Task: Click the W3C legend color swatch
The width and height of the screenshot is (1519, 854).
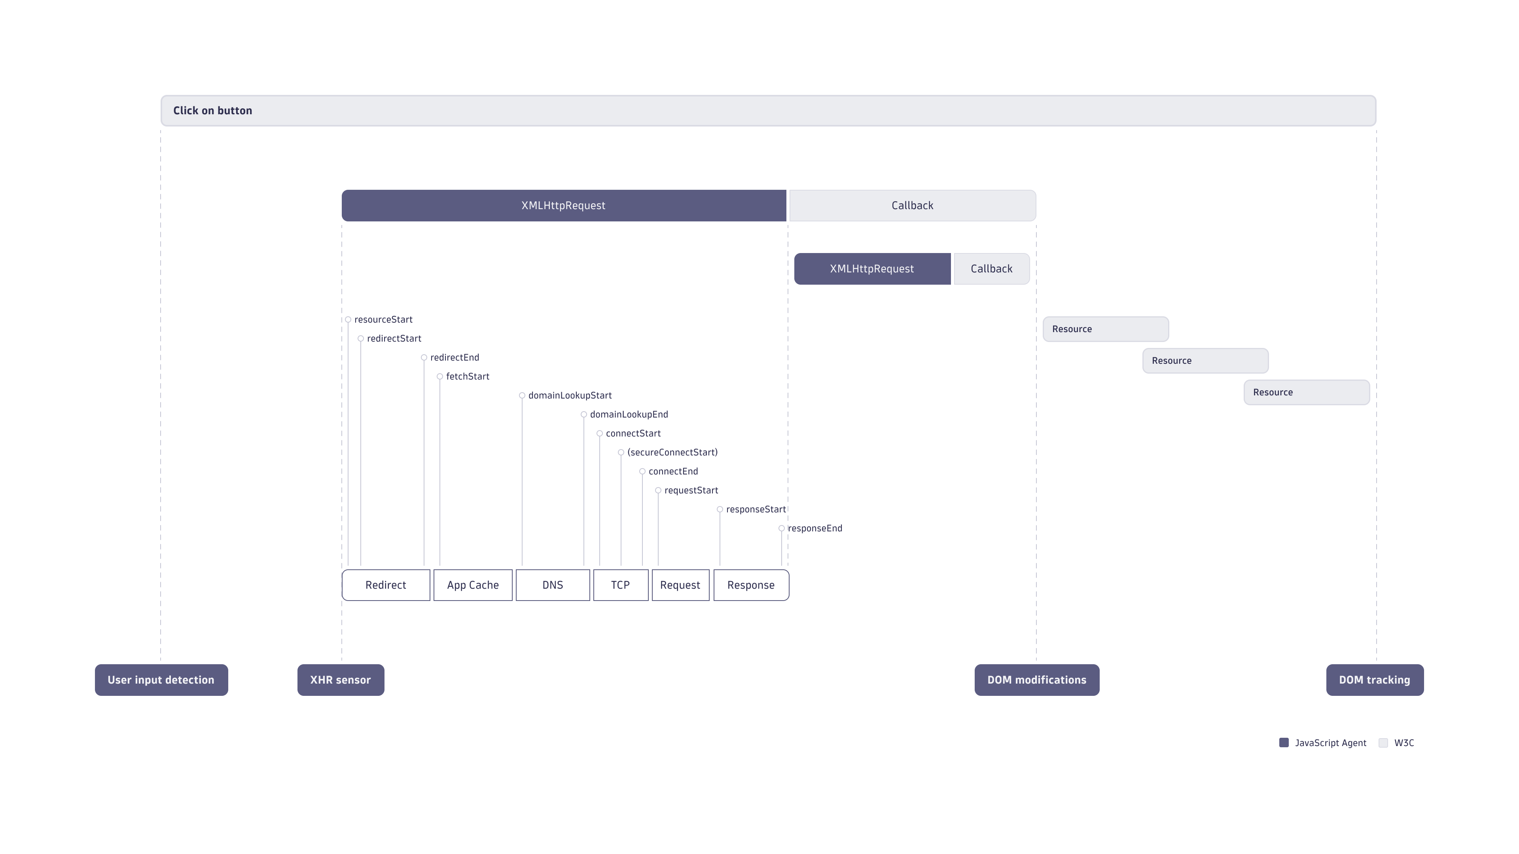Action: pyautogui.click(x=1383, y=743)
